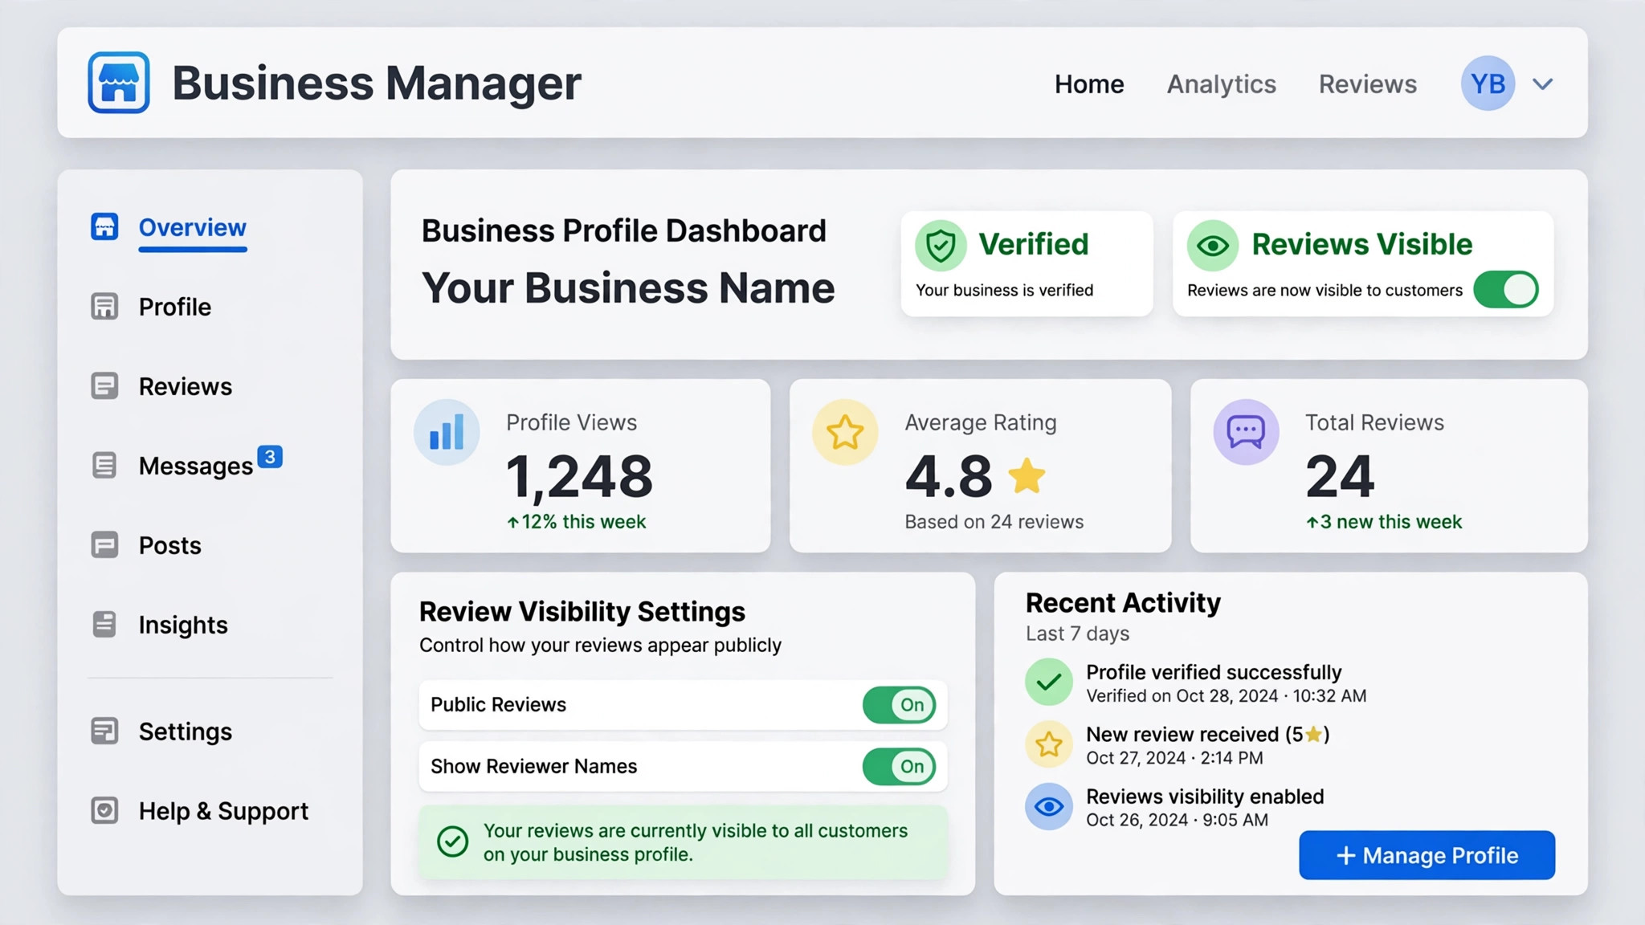
Task: Click the Settings icon in sidebar
Action: click(x=104, y=731)
